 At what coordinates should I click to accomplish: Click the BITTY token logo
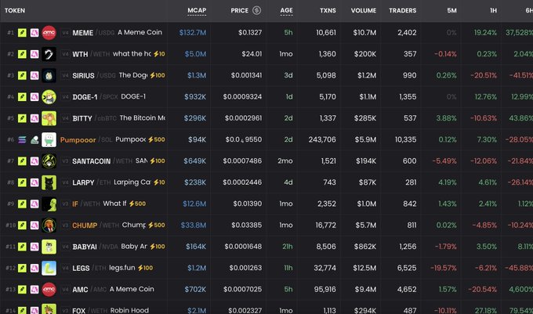[x=49, y=118]
